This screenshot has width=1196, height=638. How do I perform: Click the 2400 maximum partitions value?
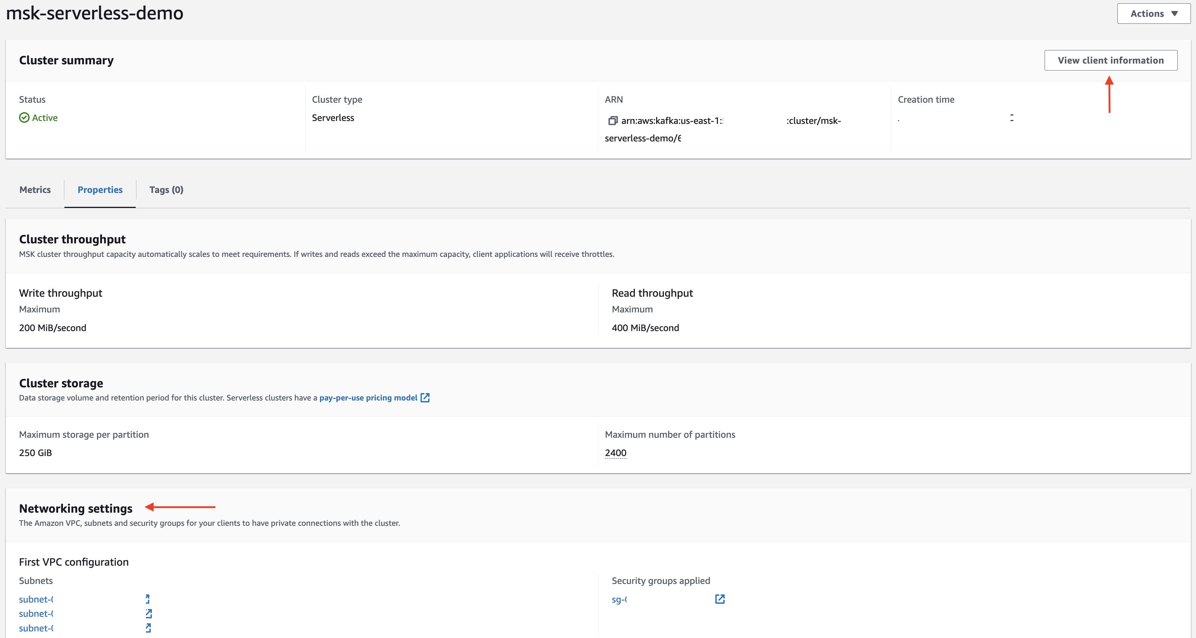click(616, 453)
